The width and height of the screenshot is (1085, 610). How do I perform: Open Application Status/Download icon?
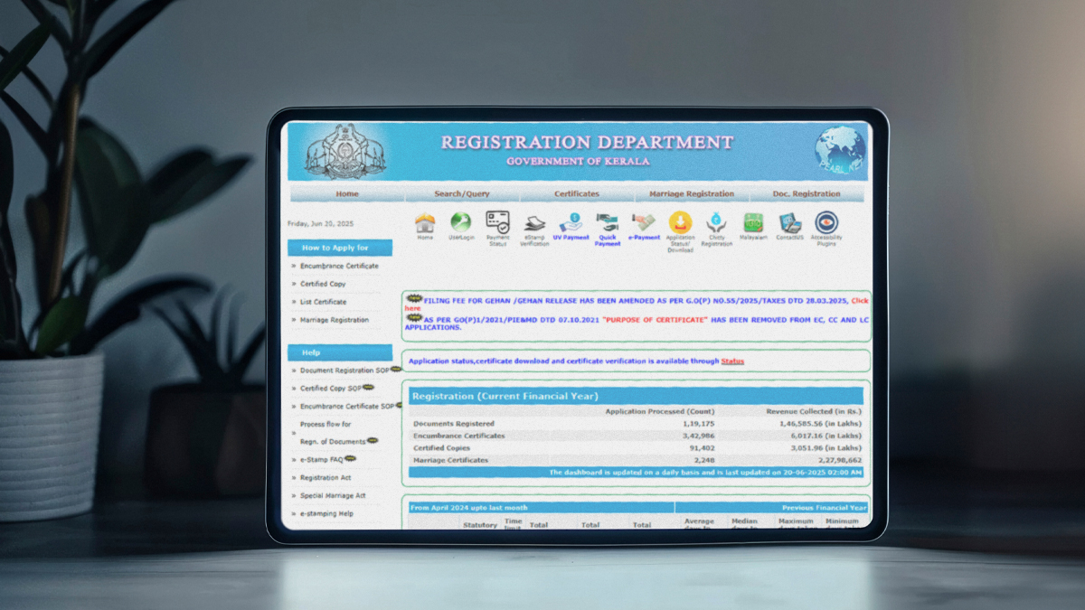coord(680,222)
